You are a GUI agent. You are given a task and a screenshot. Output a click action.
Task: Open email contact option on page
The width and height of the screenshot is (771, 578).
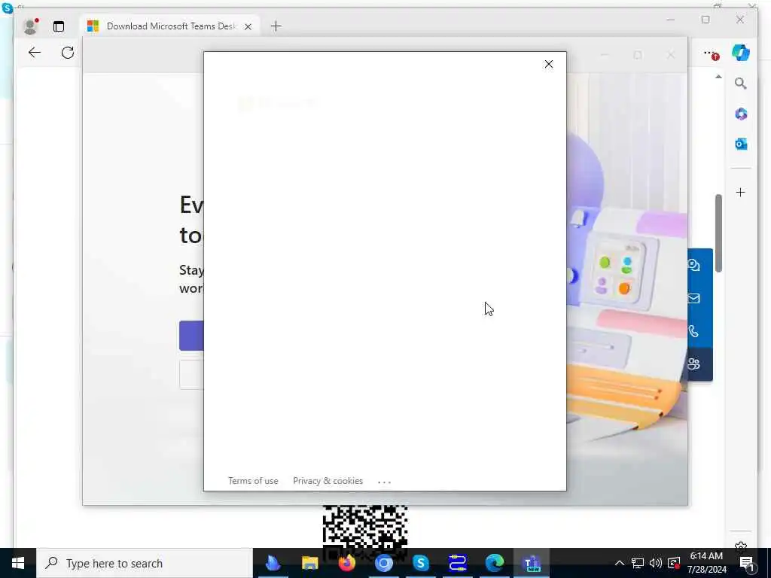coord(693,298)
